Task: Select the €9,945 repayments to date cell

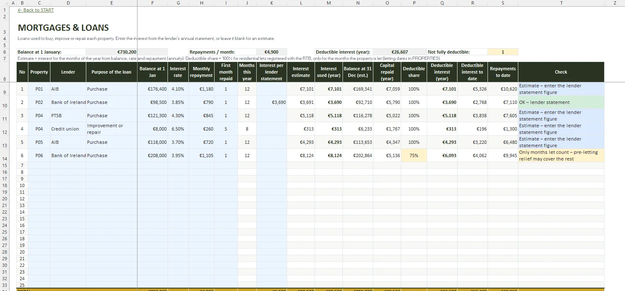Action: pyautogui.click(x=503, y=155)
